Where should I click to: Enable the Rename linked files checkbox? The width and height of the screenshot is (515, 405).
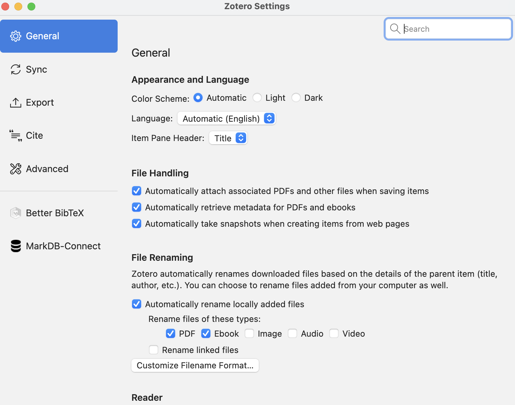[x=154, y=350]
